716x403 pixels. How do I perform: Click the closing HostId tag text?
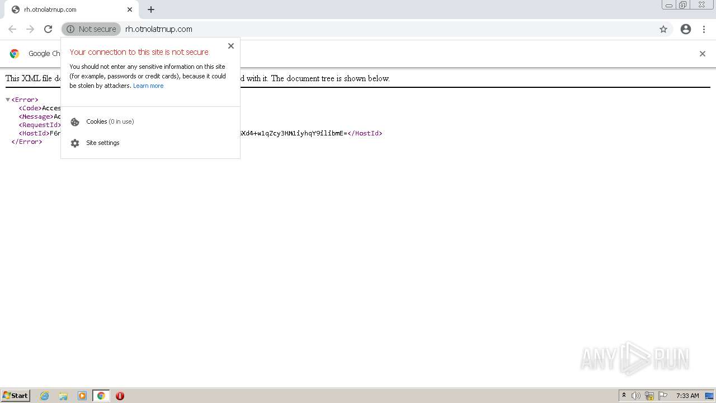[x=365, y=133]
